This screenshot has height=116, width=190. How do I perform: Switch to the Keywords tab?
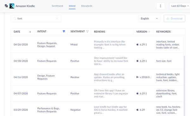[87, 6]
